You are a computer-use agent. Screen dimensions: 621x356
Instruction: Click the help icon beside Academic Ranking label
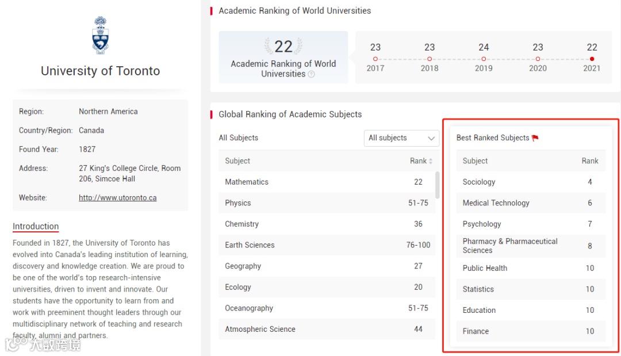pyautogui.click(x=311, y=74)
